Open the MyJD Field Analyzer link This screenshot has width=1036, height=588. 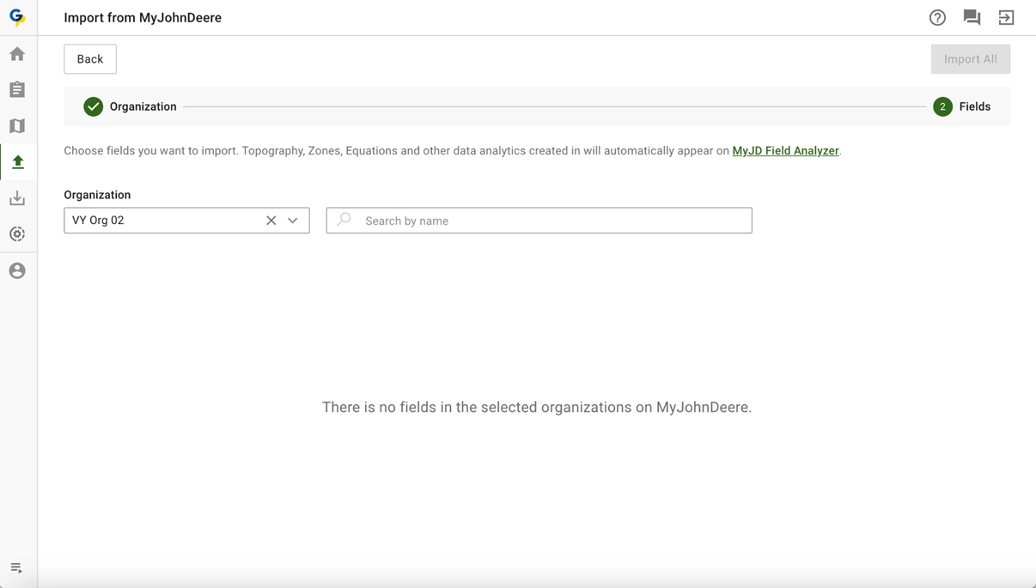pyautogui.click(x=785, y=150)
